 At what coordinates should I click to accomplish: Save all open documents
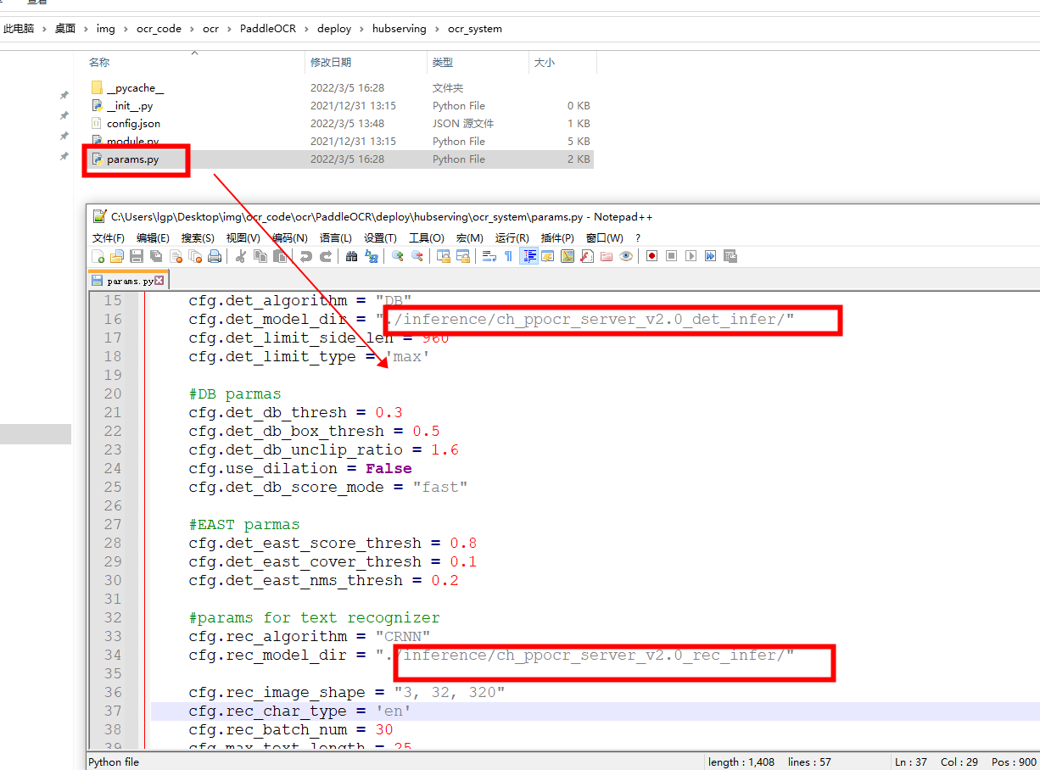(x=155, y=255)
